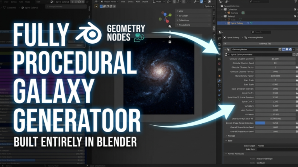This screenshot has width=298, height=167.
Task: Open the Tool properties tab icon
Action: pos(219,38)
